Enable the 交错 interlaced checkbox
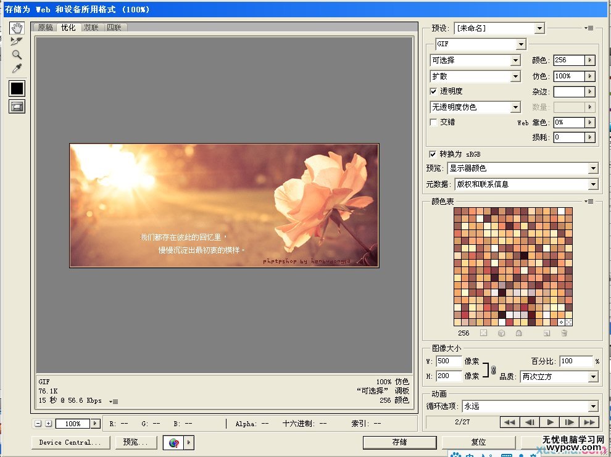The width and height of the screenshot is (611, 457). tap(433, 122)
